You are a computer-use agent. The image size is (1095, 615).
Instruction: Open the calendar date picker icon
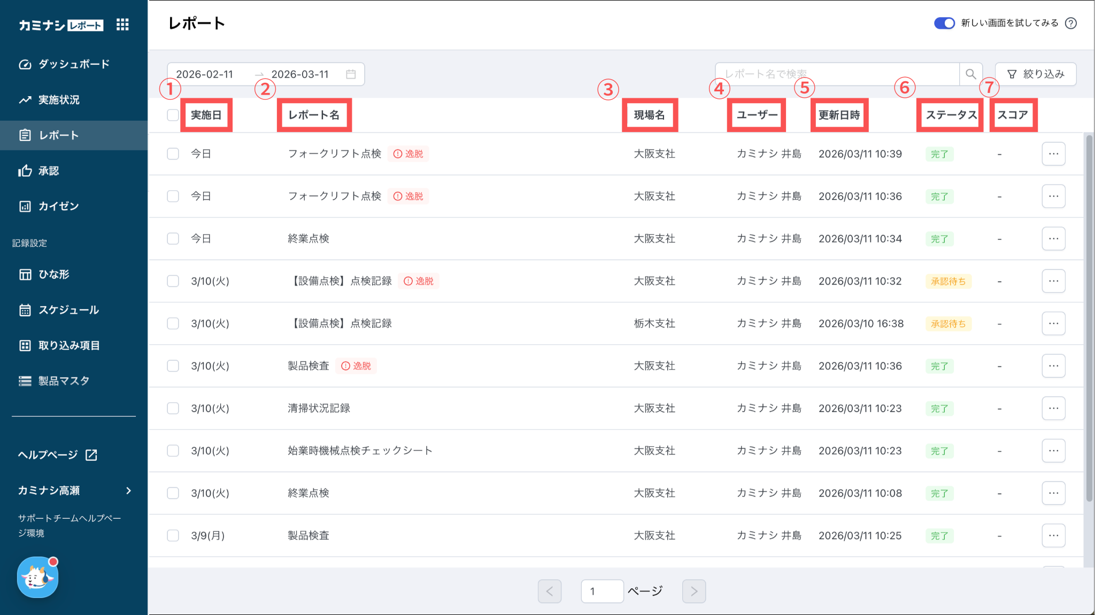tap(351, 74)
